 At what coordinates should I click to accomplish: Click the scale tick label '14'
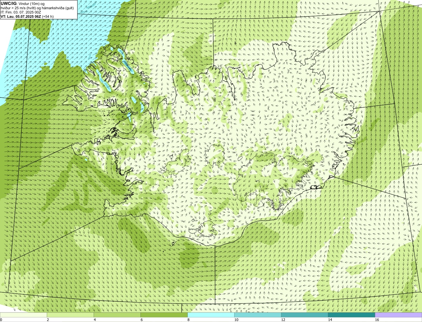[330, 320]
